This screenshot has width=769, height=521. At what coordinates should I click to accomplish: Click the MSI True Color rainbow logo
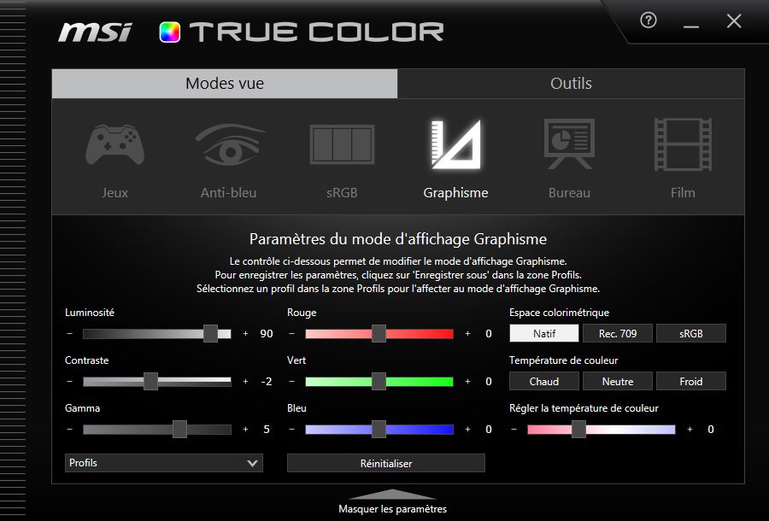click(x=169, y=32)
